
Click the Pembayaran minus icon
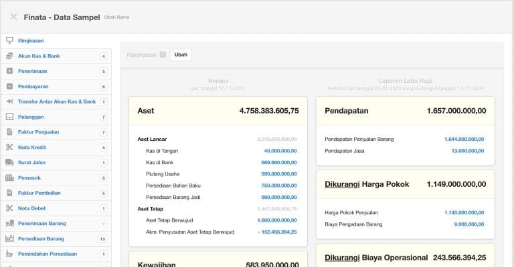[x=9, y=86]
